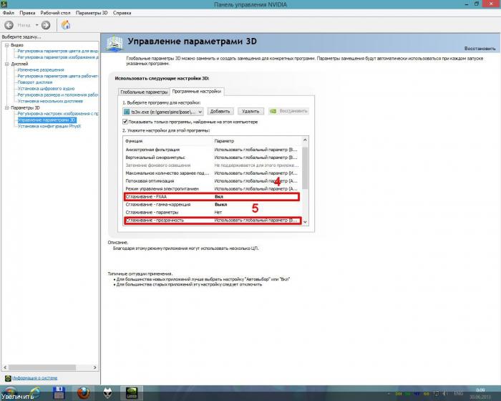The image size is (501, 401).
Task: Open the ts3w.exe program selection dropdown
Action: coord(163,112)
